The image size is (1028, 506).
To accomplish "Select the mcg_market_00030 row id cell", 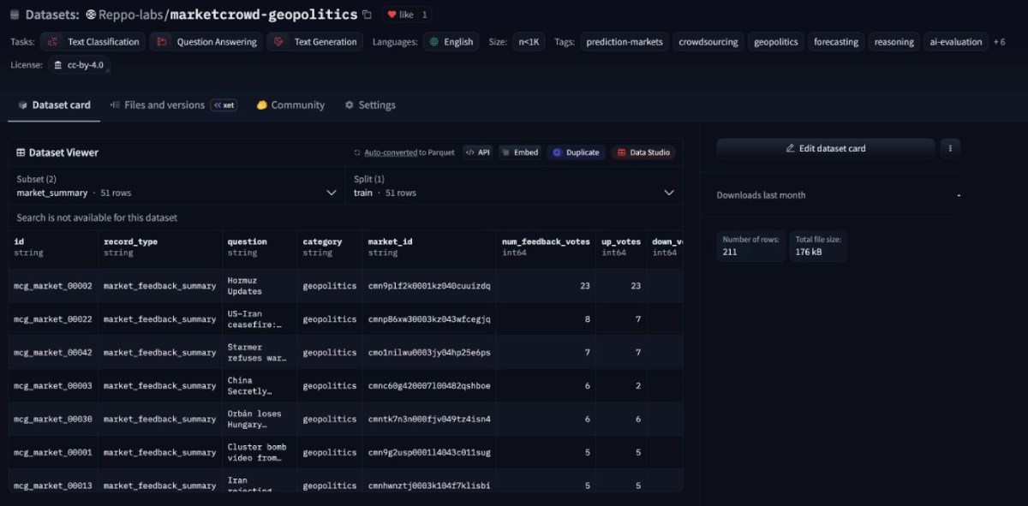I will pyautogui.click(x=53, y=420).
